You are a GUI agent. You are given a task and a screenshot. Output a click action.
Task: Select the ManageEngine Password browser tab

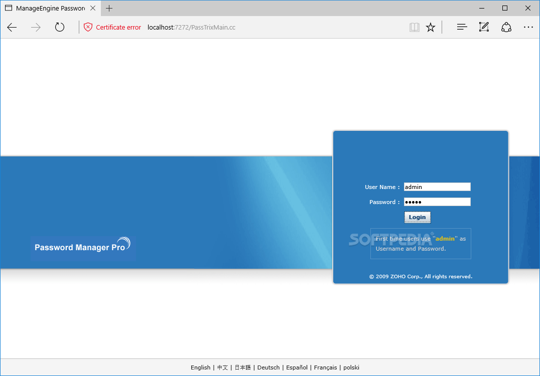pos(50,8)
